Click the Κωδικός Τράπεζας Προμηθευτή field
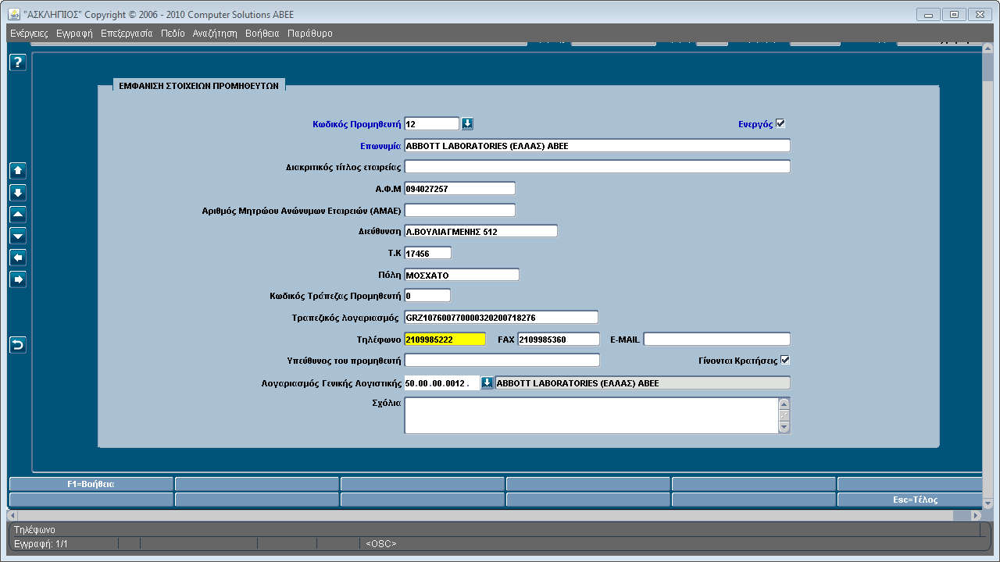Image resolution: width=1000 pixels, height=562 pixels. [427, 295]
